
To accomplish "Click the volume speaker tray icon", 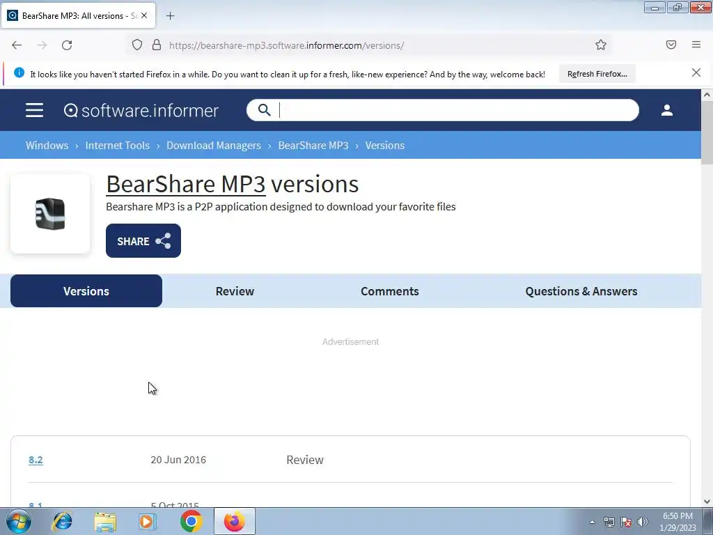I will [643, 522].
